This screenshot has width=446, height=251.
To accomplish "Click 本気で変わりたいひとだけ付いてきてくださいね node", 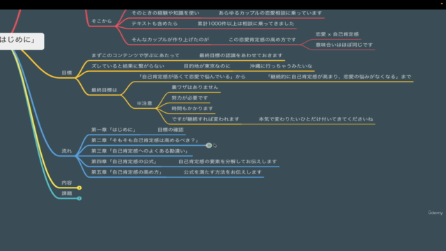I will click(x=316, y=119).
